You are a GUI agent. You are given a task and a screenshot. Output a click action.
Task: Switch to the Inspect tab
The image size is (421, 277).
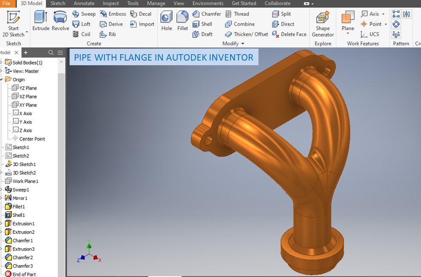[x=111, y=3]
